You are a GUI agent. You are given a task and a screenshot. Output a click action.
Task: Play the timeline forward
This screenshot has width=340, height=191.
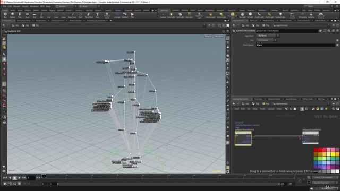pyautogui.click(x=19, y=178)
